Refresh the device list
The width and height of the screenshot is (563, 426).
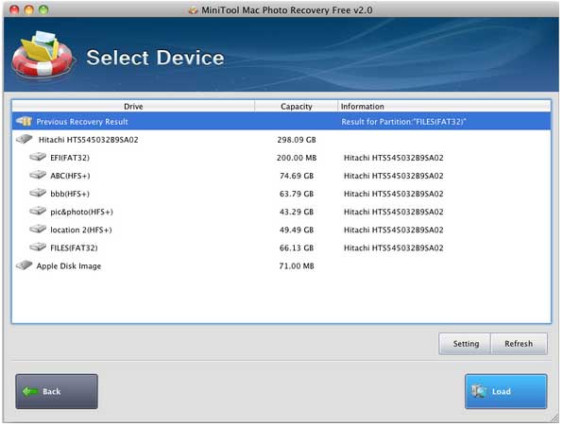[519, 344]
